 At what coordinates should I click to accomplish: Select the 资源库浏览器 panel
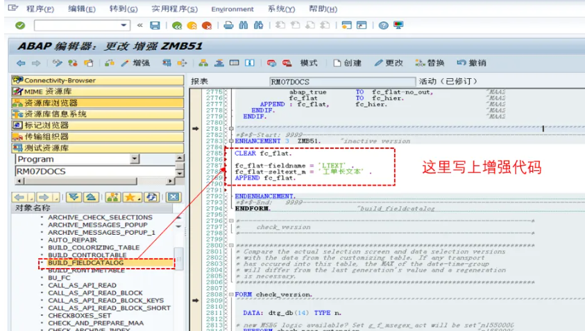pyautogui.click(x=98, y=102)
